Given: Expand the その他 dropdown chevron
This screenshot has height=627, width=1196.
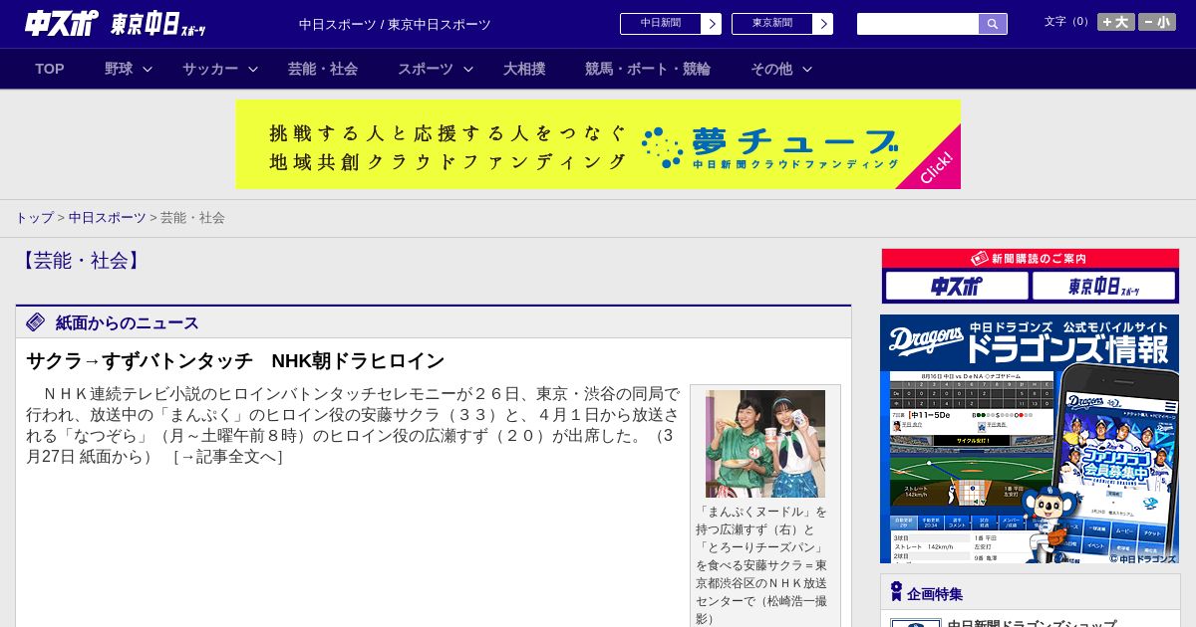Looking at the screenshot, I should pyautogui.click(x=807, y=69).
